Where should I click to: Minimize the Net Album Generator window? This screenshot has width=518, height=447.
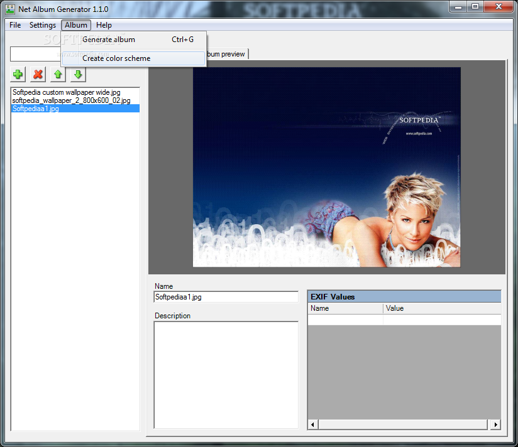[x=458, y=7]
